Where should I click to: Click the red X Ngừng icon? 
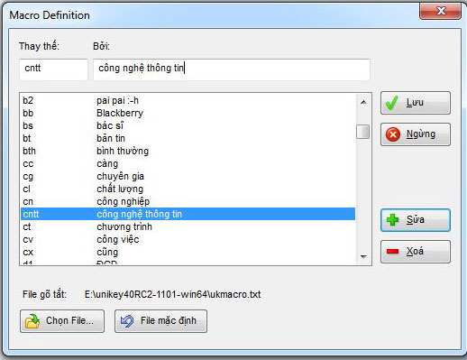point(393,134)
